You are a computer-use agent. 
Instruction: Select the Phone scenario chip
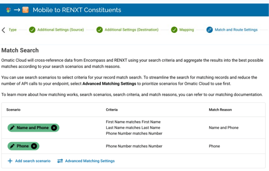[x=23, y=146]
